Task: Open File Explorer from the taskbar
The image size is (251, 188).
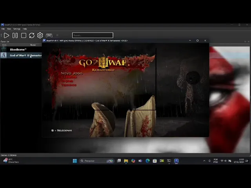Action: click(x=126, y=161)
